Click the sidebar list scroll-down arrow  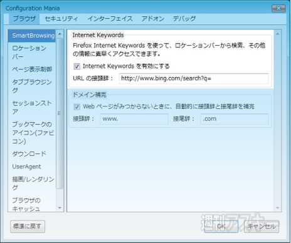tap(60, 208)
